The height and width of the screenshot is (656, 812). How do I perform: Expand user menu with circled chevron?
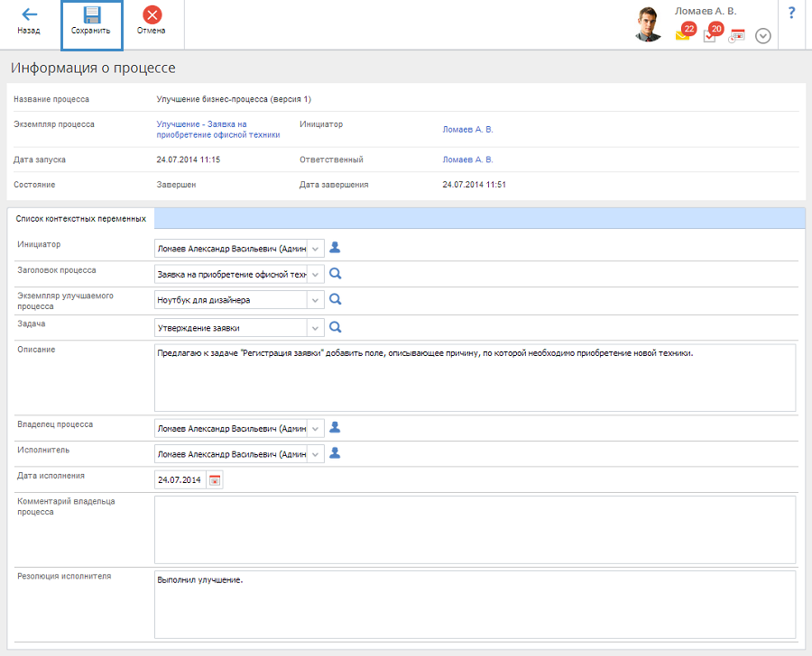(762, 36)
